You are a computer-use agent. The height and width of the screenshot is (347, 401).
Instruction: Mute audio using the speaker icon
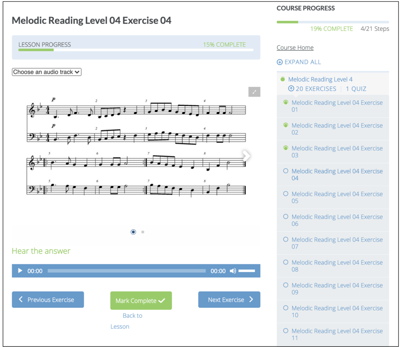point(233,271)
